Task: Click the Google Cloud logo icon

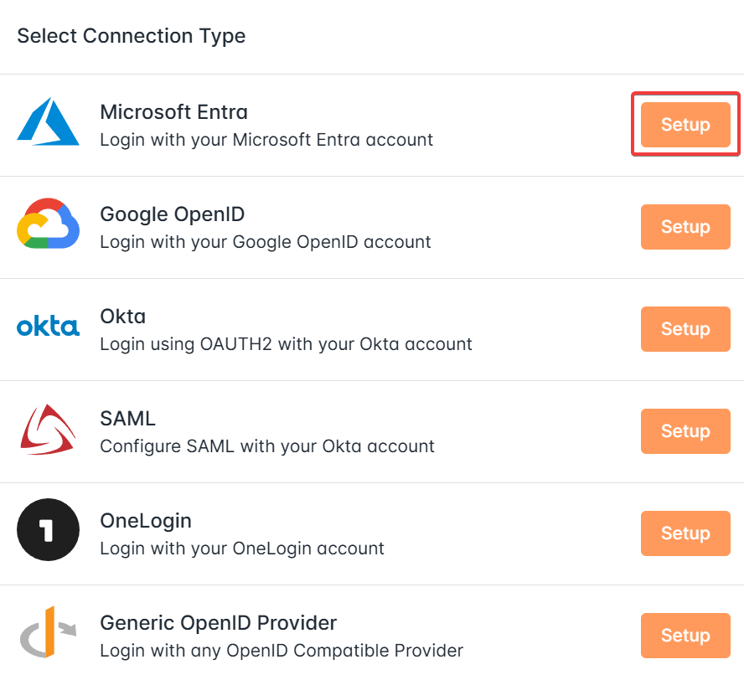Action: (48, 224)
